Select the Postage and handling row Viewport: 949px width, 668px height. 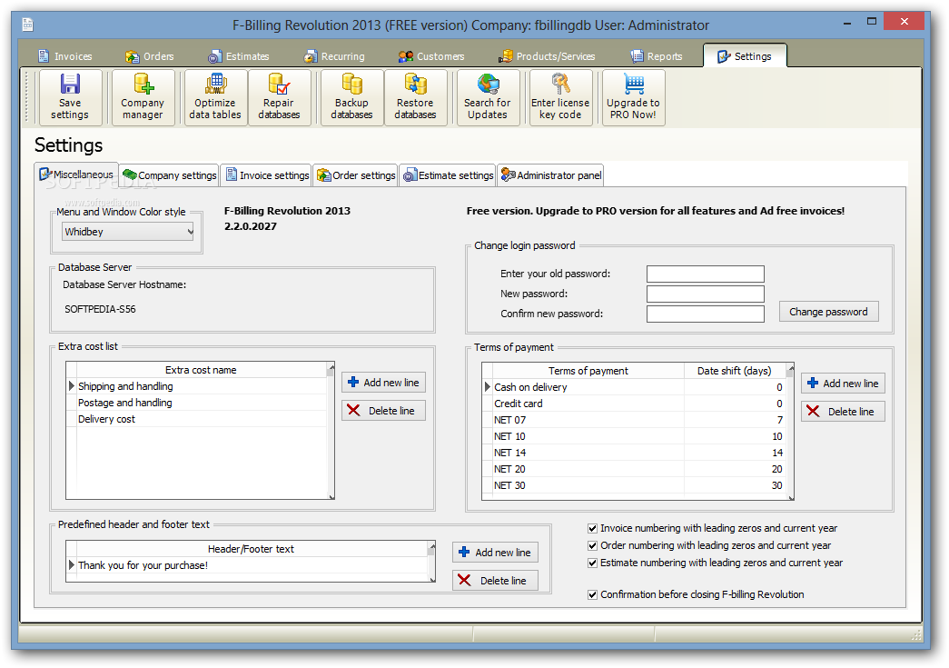197,402
